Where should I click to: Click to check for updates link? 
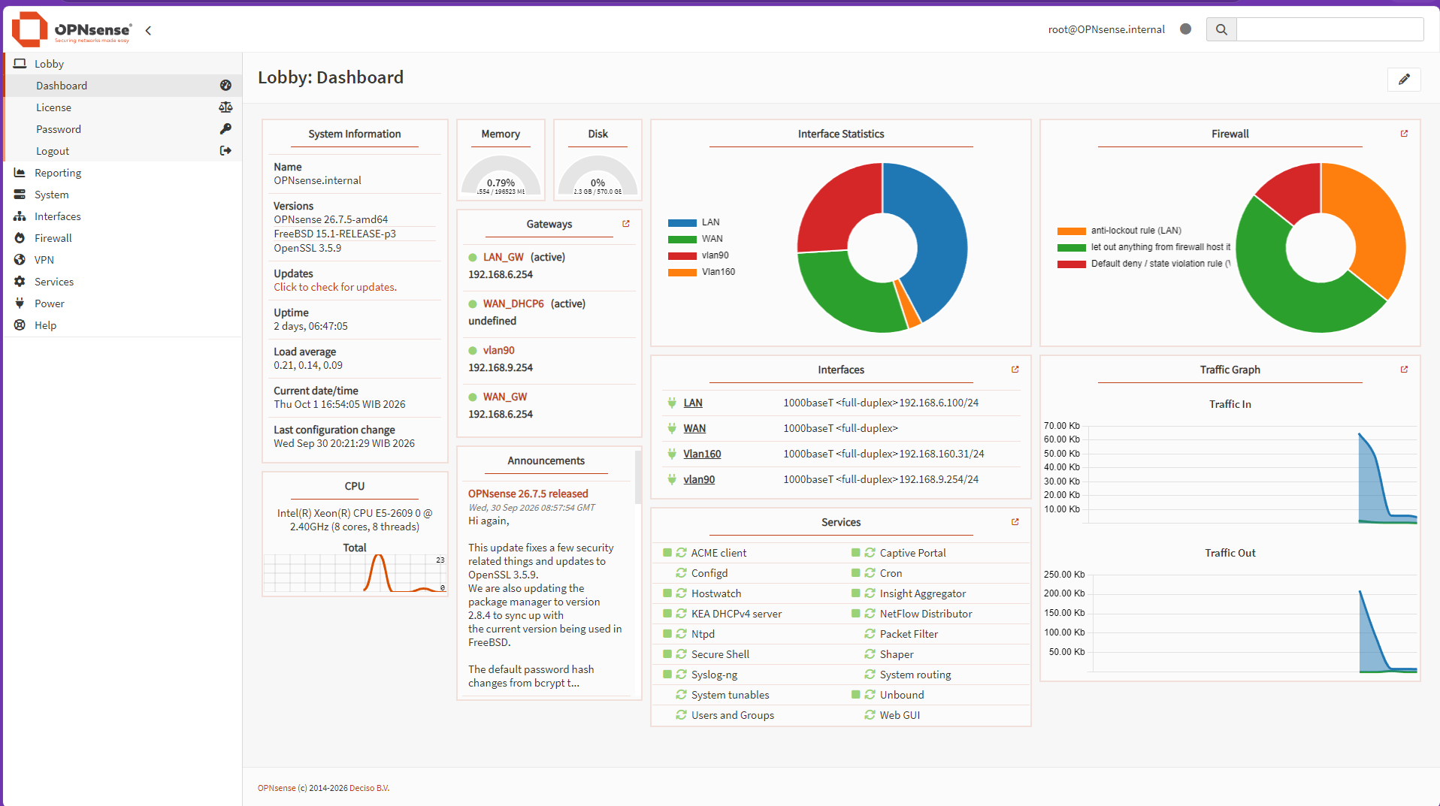click(x=335, y=287)
